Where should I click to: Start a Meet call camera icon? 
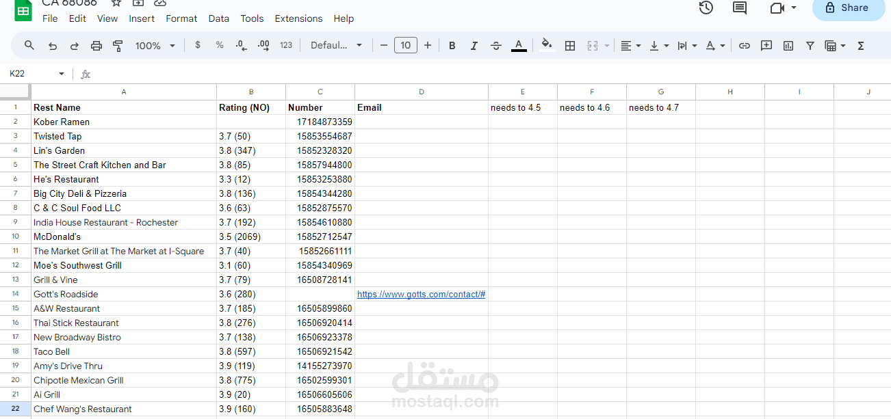777,8
